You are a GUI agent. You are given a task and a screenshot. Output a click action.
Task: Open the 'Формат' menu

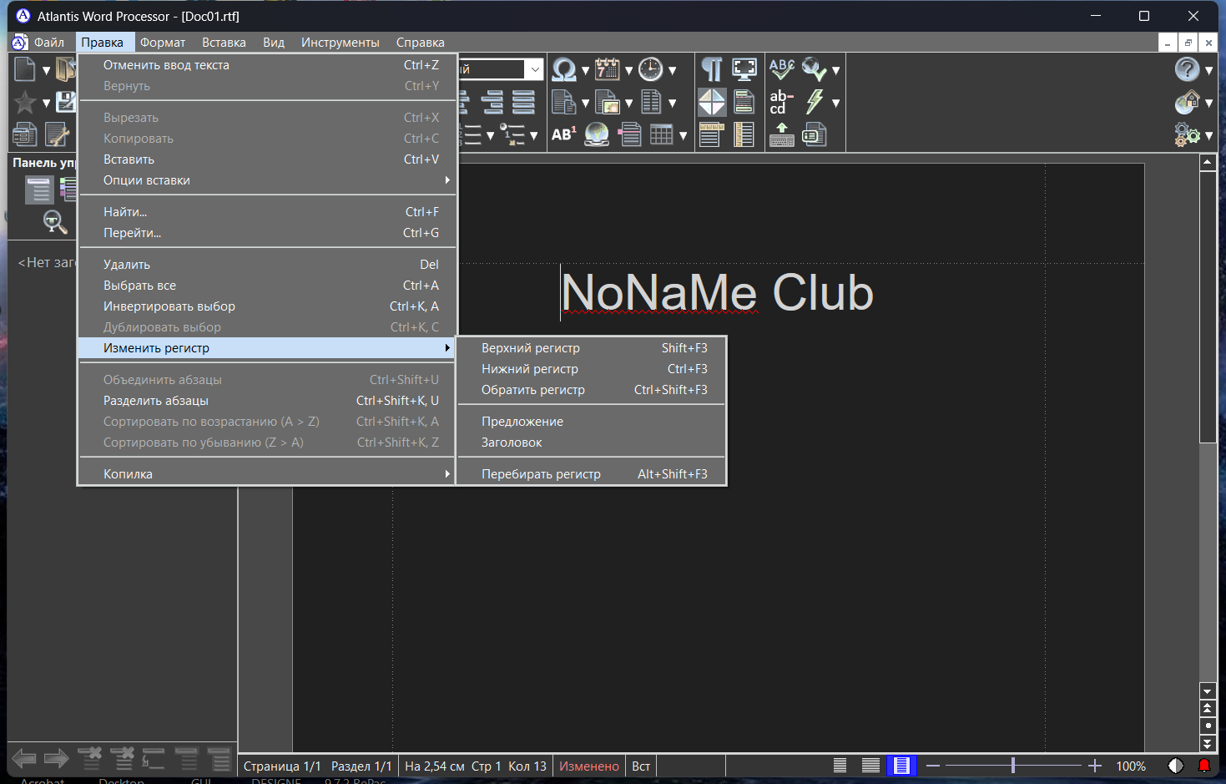click(x=163, y=43)
